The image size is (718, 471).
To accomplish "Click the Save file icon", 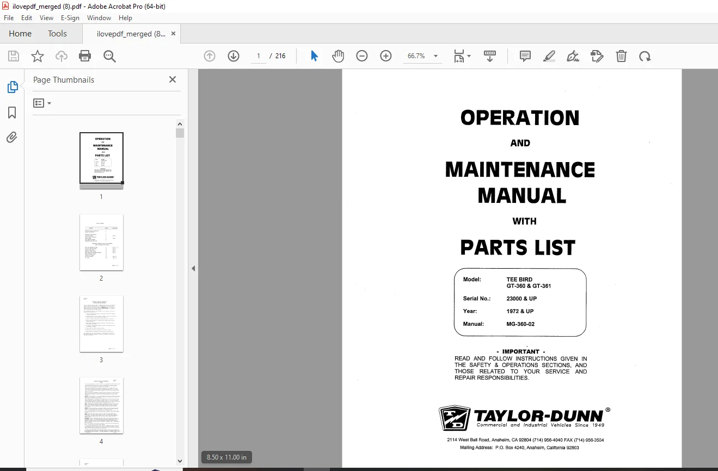I will click(x=14, y=56).
